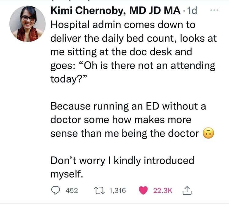Tap the share upload arrow icon

coord(187,190)
